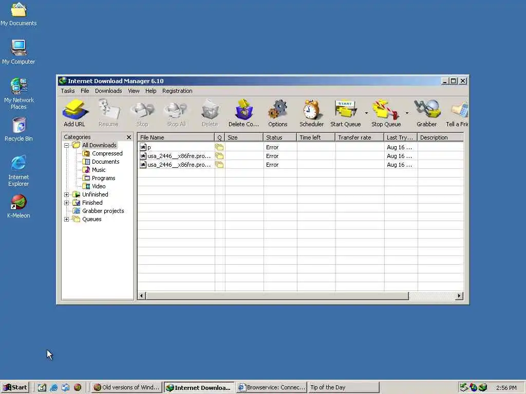Expand the Queues tree node
This screenshot has height=394, width=526.
click(x=66, y=219)
